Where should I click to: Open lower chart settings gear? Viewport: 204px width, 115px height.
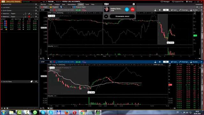pos(160,62)
